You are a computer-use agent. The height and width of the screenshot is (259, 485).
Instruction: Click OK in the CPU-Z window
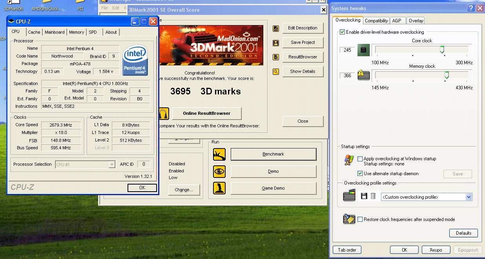(x=142, y=188)
